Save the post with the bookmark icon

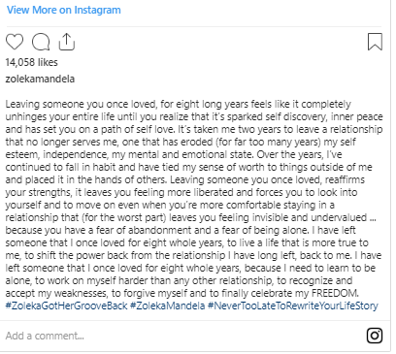tap(375, 42)
